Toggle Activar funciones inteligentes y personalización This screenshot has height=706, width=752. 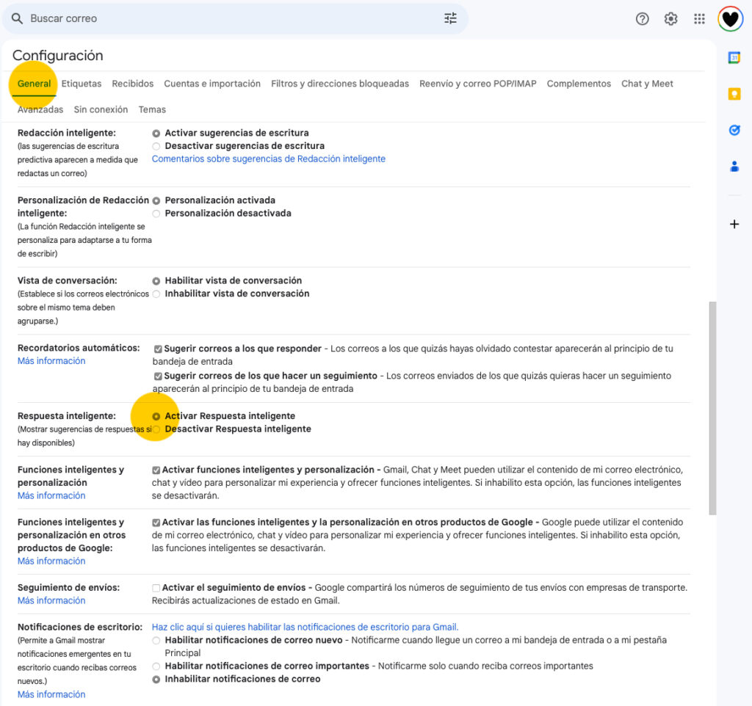156,470
